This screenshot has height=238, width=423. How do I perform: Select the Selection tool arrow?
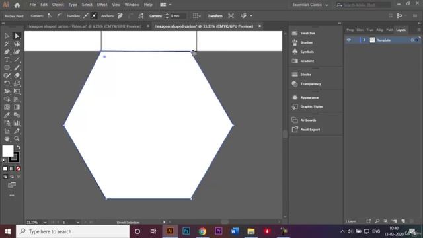[x=7, y=36]
